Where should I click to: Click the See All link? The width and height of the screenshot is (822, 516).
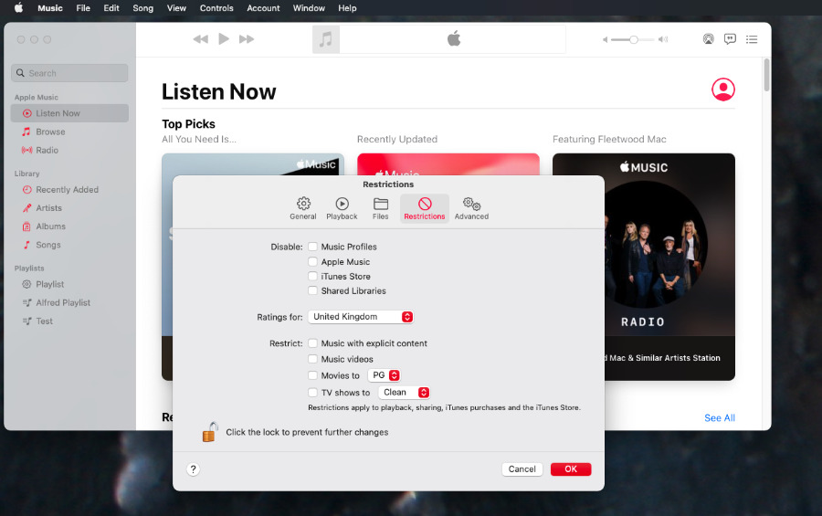[720, 418]
